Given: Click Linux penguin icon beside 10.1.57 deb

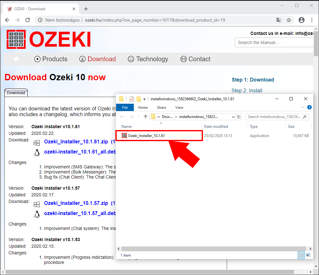Looking at the screenshot, I should coord(37,214).
